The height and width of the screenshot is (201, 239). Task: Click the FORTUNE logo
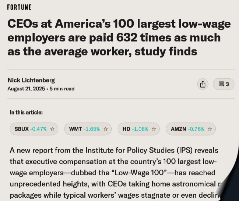click(20, 7)
